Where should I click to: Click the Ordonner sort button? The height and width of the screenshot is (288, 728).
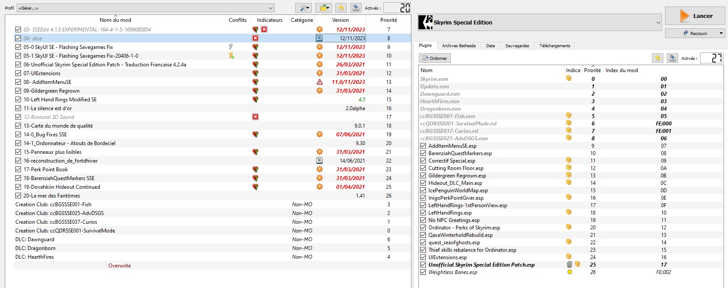click(435, 58)
